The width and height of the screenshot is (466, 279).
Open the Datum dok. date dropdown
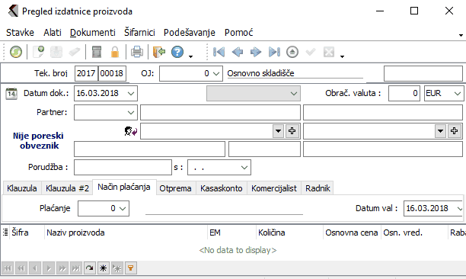click(131, 94)
